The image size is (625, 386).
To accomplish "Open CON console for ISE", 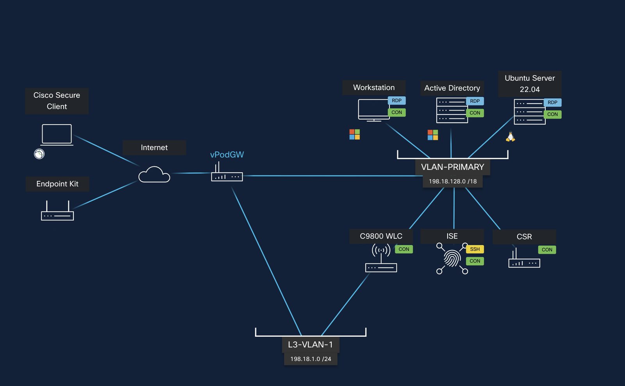I will pos(475,261).
